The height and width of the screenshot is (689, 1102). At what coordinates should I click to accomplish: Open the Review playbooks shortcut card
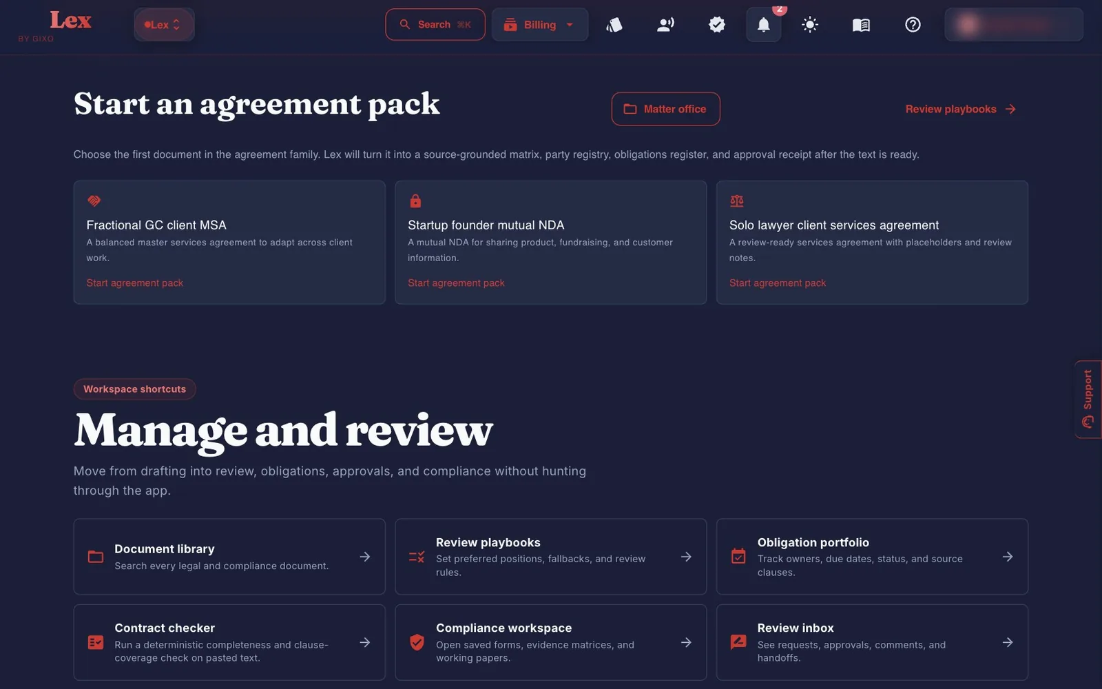(x=551, y=557)
